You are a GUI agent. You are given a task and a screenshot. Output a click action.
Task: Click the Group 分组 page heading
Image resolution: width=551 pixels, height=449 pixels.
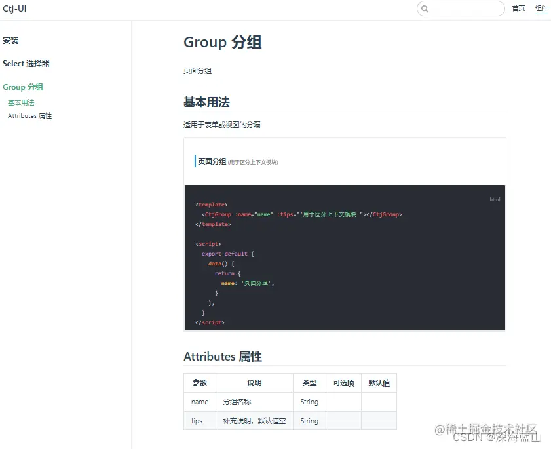[223, 42]
